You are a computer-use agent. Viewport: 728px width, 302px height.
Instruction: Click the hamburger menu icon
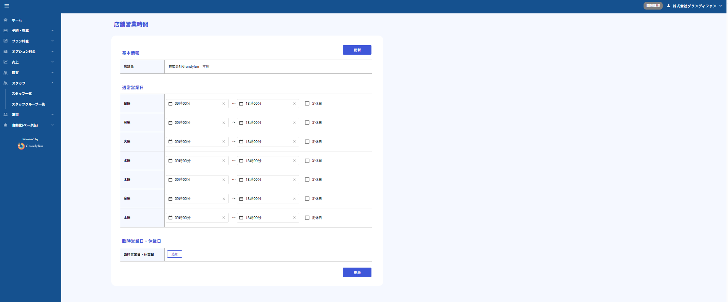tap(6, 6)
